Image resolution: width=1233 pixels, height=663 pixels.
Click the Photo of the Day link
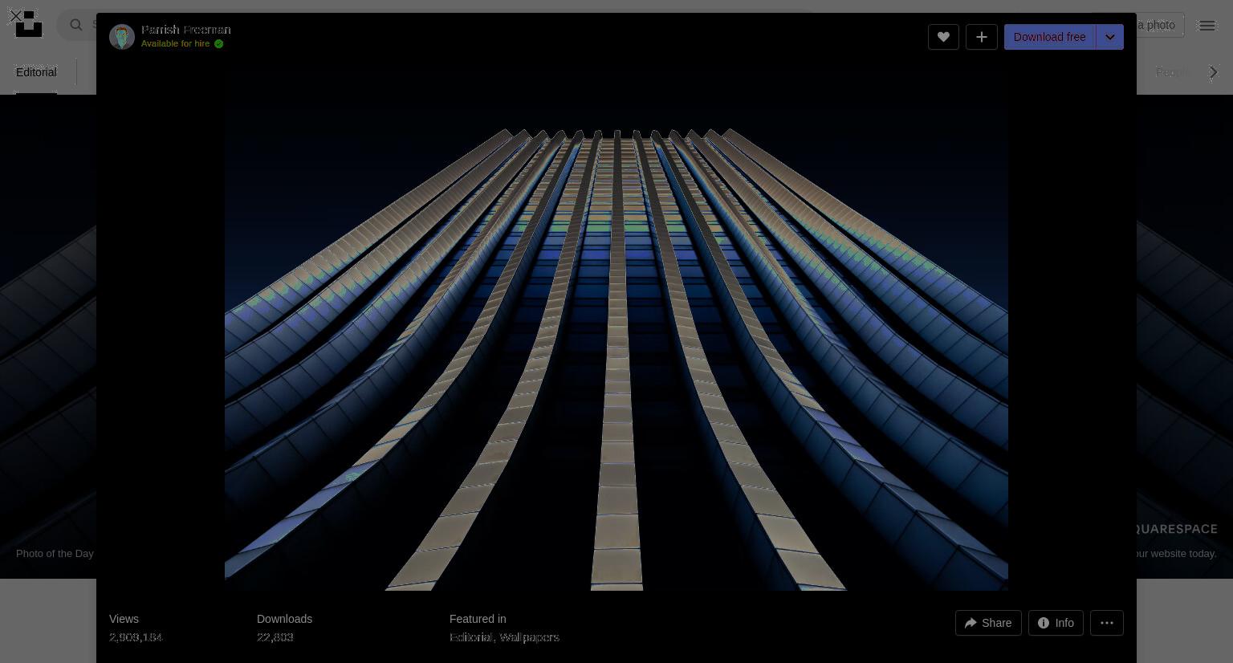(55, 553)
